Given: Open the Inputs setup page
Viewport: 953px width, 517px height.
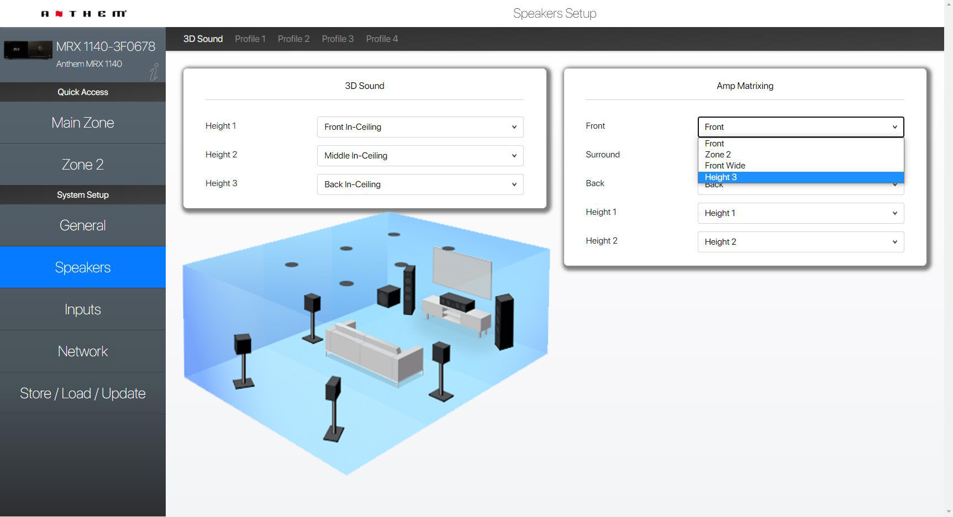Looking at the screenshot, I should point(83,309).
